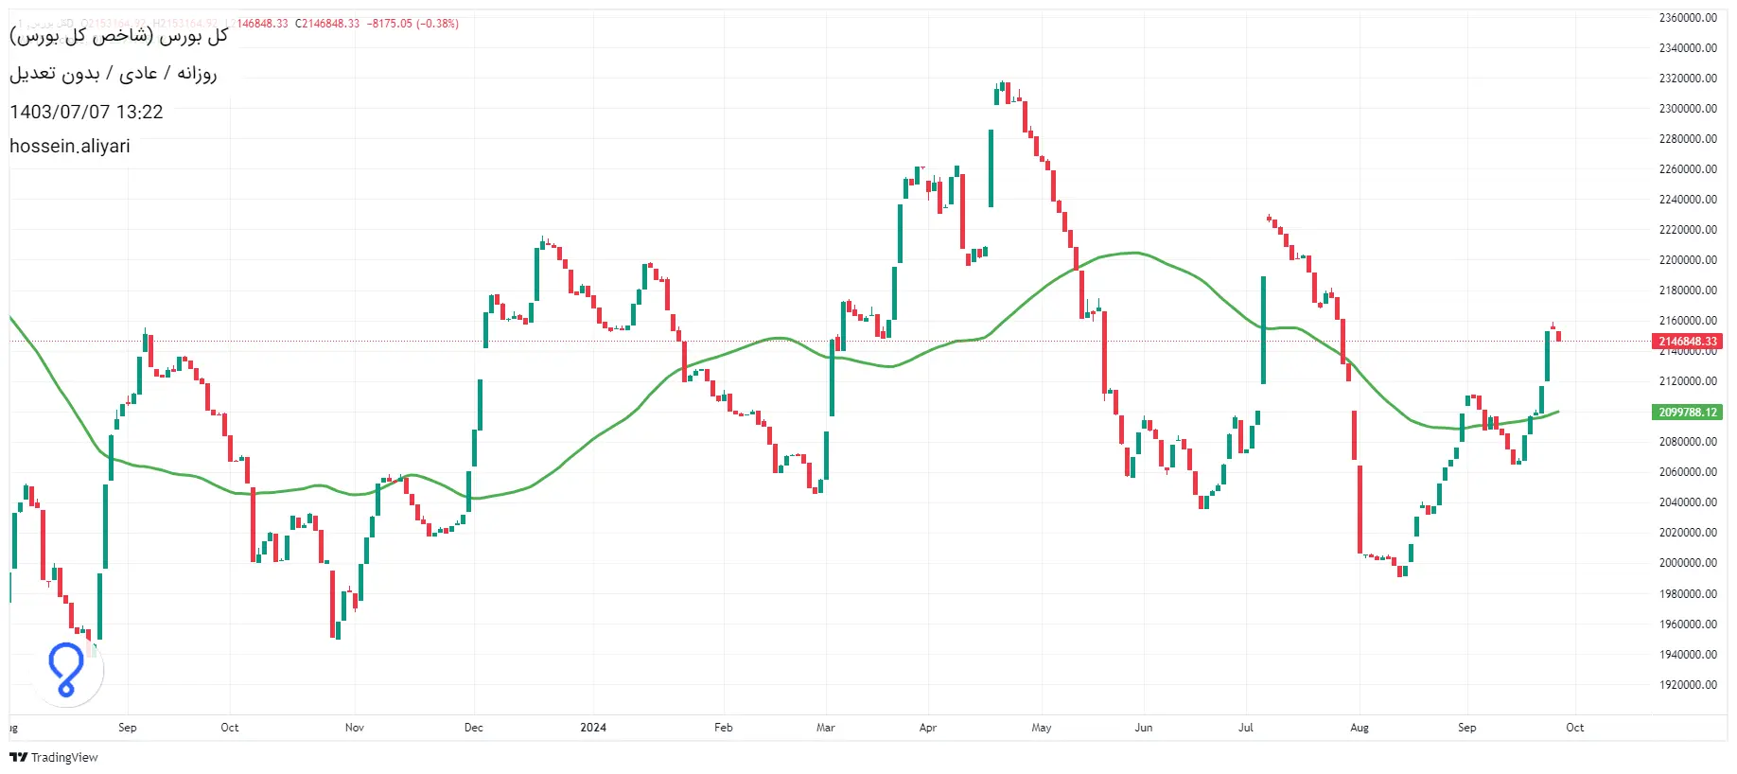The image size is (1737, 774).
Task: Click the Feb label on the time axis
Action: tap(724, 728)
